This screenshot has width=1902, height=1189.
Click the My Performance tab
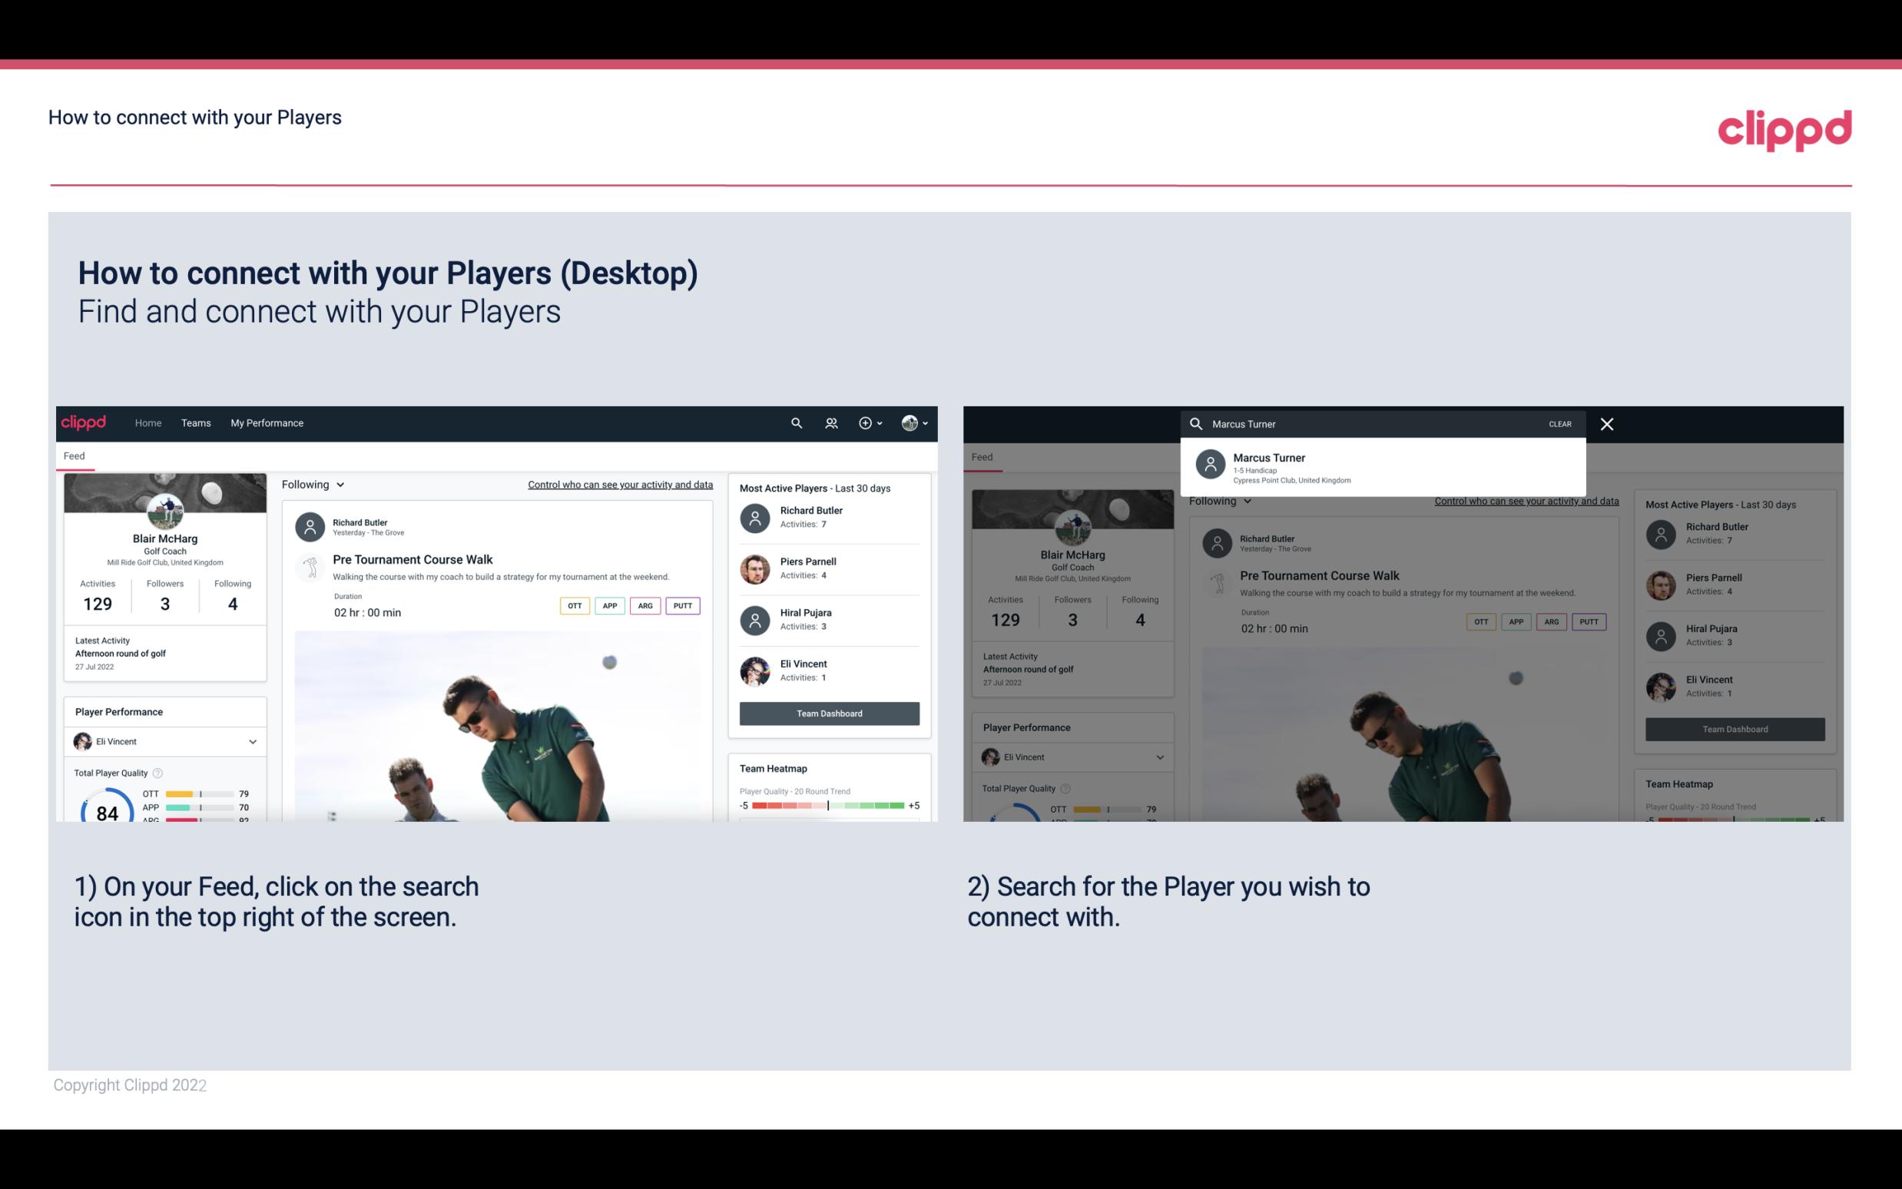[267, 423]
